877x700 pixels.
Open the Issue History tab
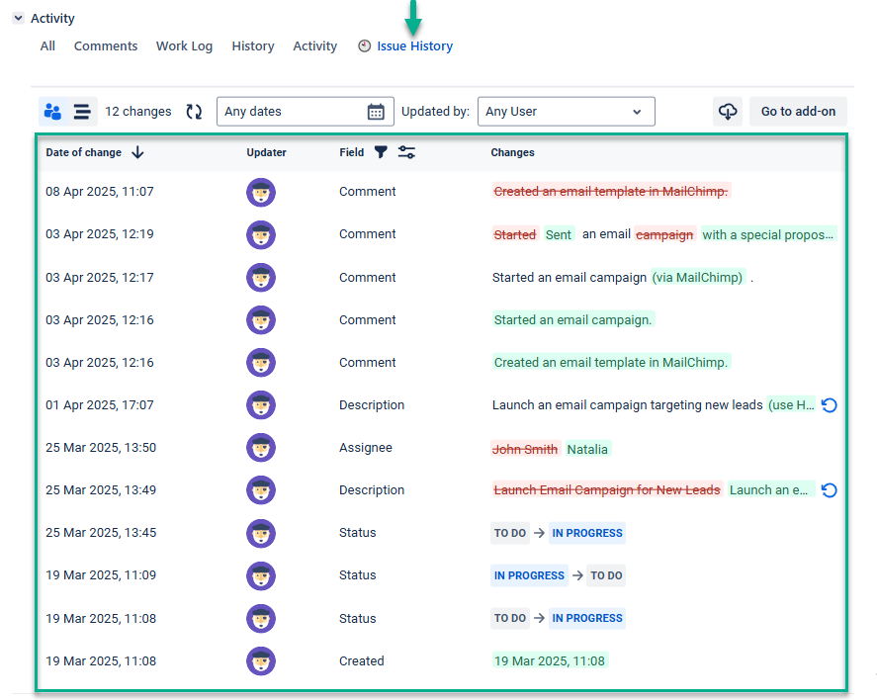coord(414,45)
